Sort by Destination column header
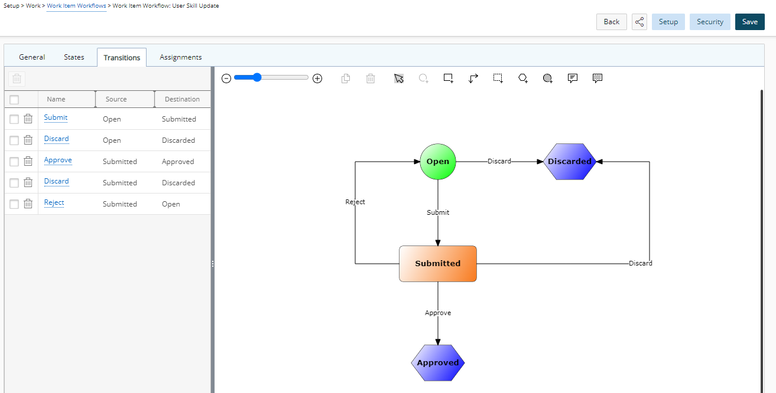Screen dimensions: 776x393 click(x=182, y=99)
